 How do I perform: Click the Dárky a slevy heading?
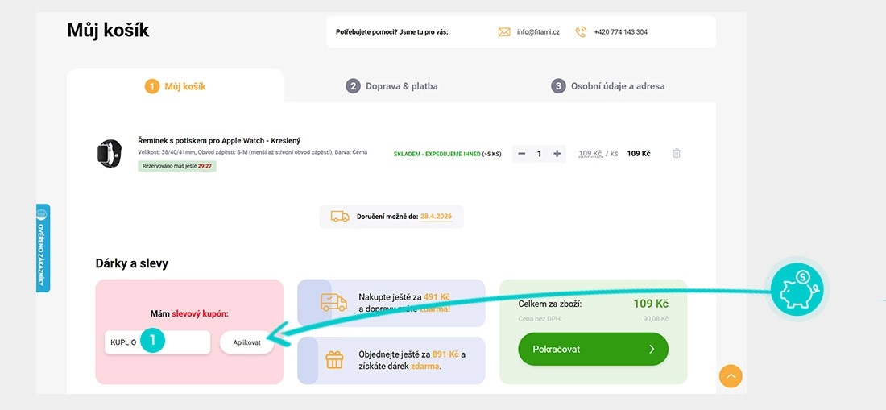point(131,263)
